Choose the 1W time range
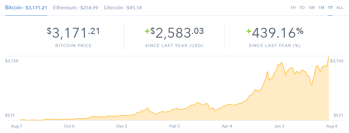 tap(311, 8)
